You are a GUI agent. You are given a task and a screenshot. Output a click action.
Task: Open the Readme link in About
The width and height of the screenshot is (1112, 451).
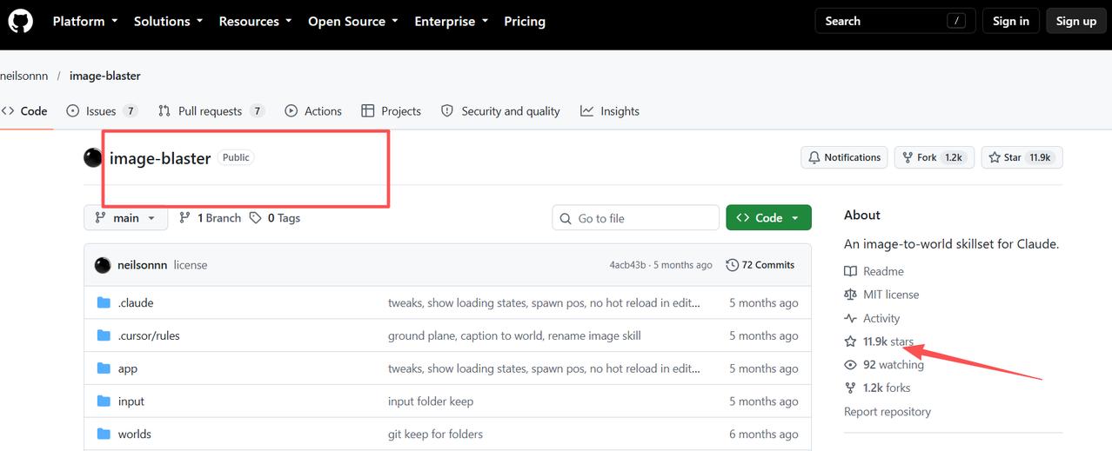point(874,271)
